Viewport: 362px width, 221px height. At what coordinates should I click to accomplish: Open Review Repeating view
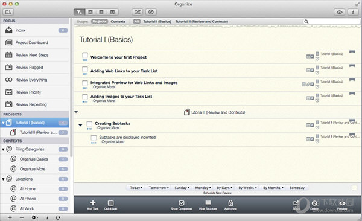(x=34, y=104)
